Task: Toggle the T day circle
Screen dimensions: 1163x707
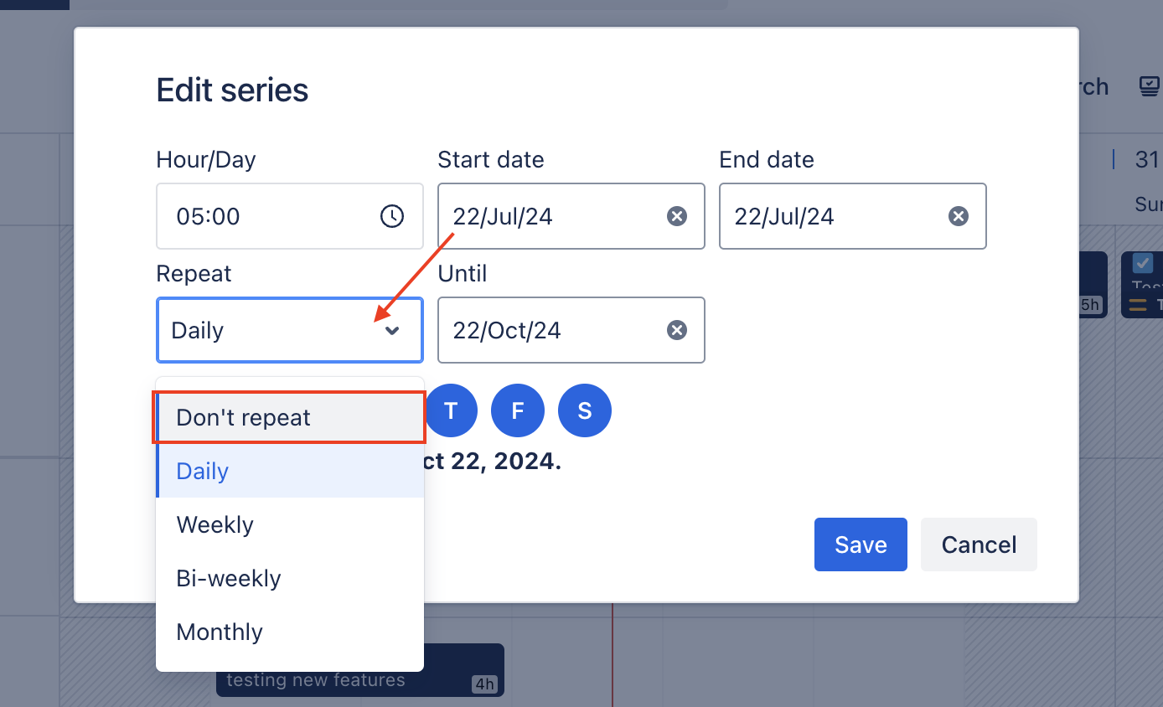Action: point(451,410)
